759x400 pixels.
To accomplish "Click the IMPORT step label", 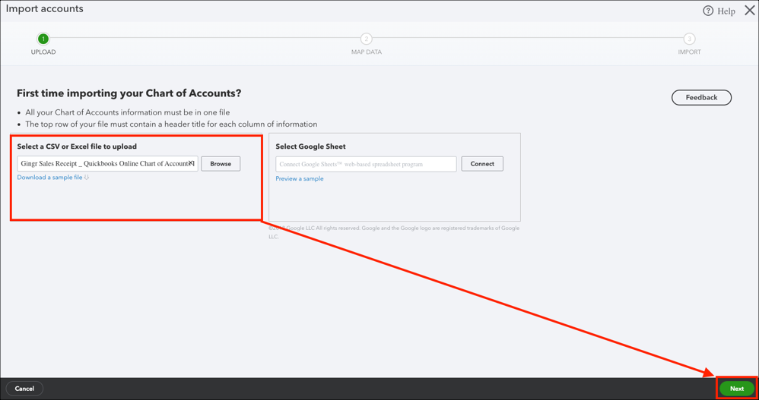I will point(689,52).
